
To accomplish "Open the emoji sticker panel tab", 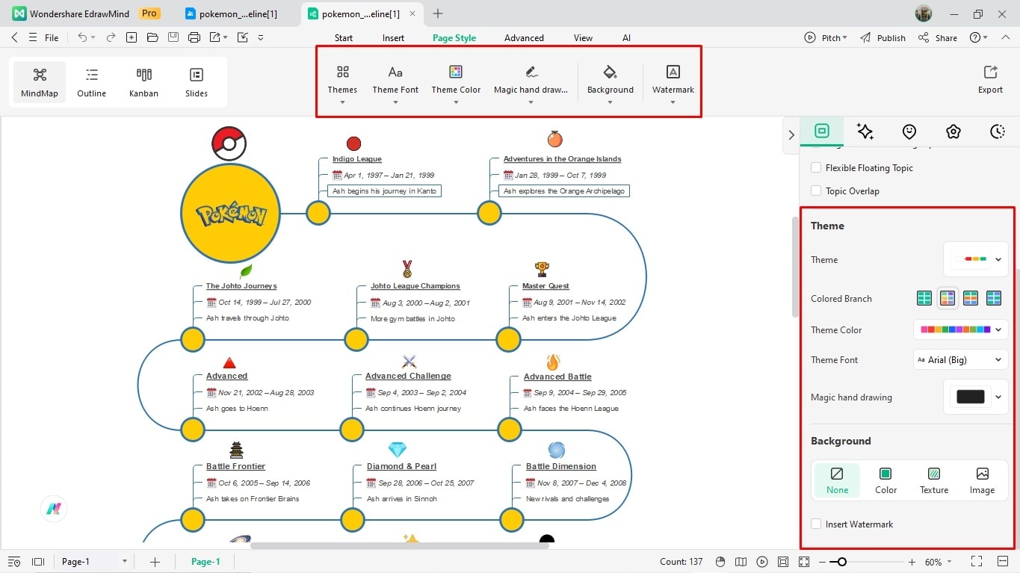I will click(x=909, y=131).
